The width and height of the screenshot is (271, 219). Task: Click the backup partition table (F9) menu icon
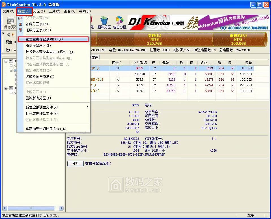click(x=20, y=24)
